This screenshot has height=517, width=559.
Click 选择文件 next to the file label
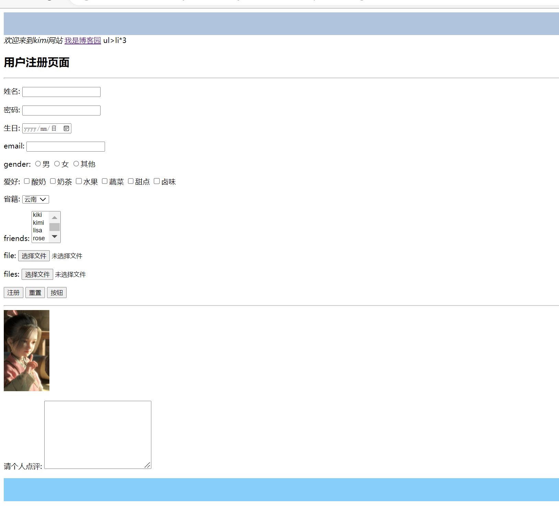click(x=34, y=256)
